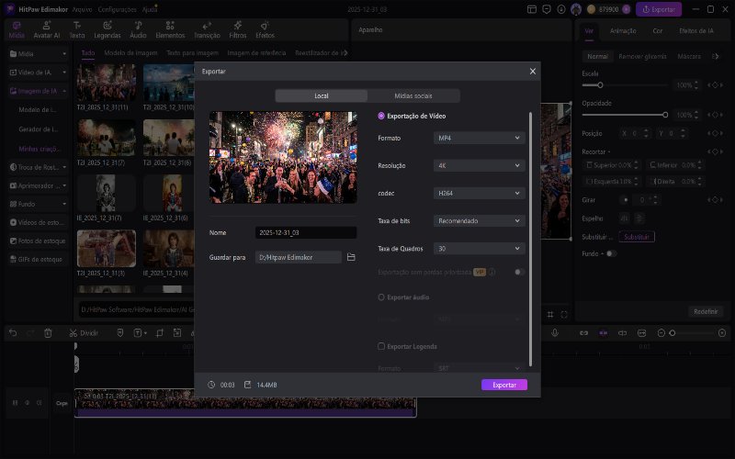Switch to the Efeitos de IA tab
735x459 pixels.
[696, 31]
